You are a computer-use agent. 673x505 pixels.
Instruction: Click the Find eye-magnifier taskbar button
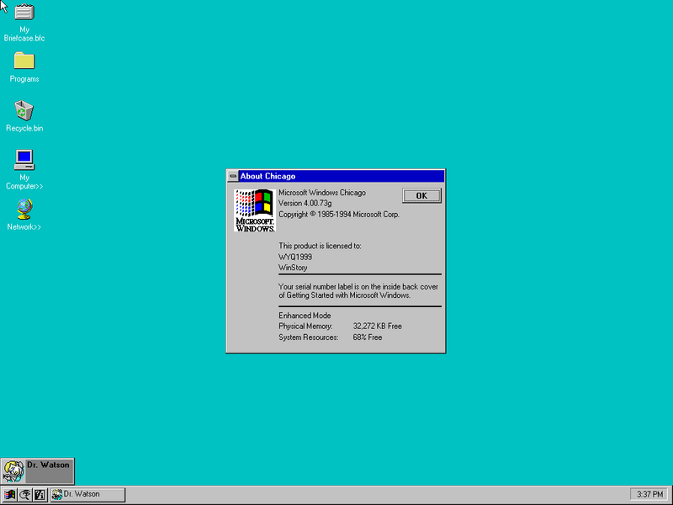tap(25, 495)
